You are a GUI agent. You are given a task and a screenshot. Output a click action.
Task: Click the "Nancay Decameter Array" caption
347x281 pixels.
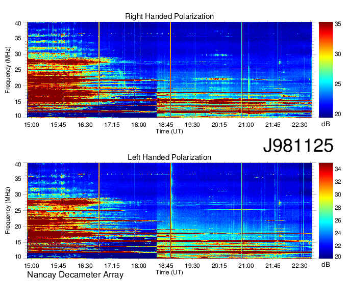click(75, 274)
